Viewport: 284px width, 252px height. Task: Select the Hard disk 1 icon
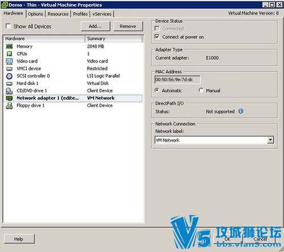tap(9, 84)
